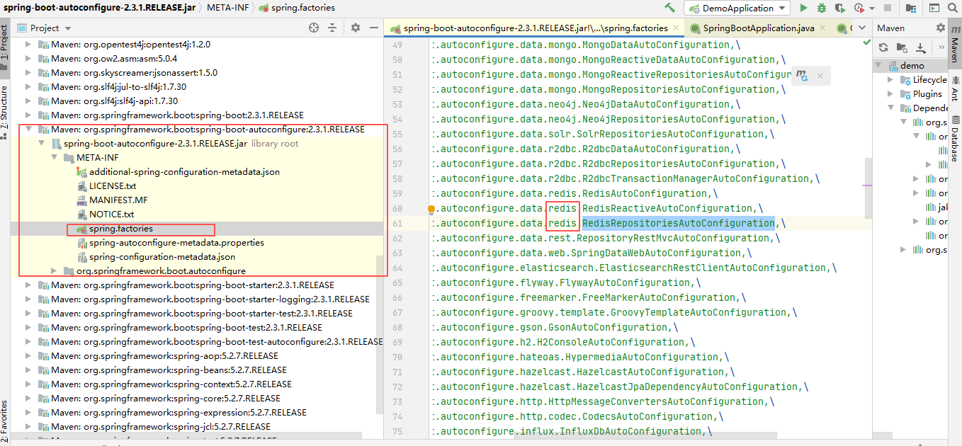Expand Maven: spring-boot-starter-test:2.3.1.RELEASE library
The height and width of the screenshot is (446, 962).
pyautogui.click(x=29, y=314)
